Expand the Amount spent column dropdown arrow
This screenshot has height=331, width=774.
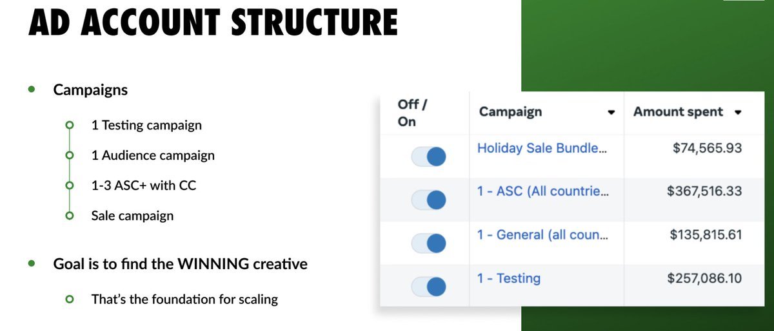pyautogui.click(x=739, y=113)
